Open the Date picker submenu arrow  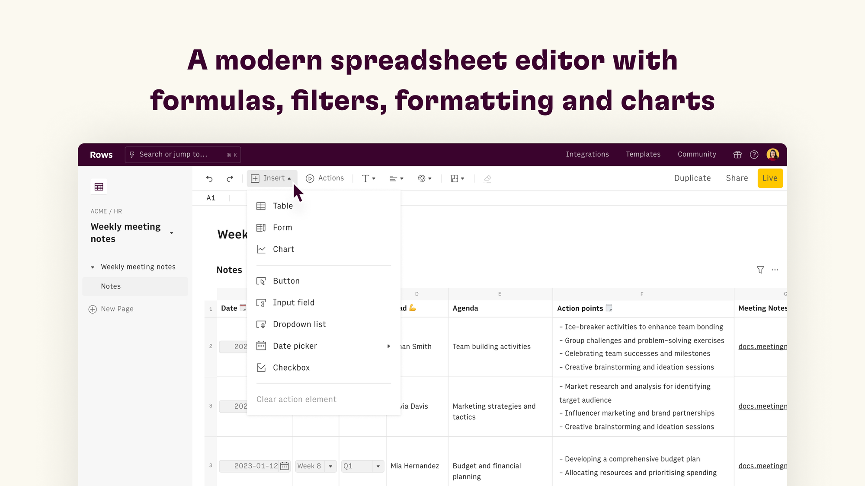click(388, 346)
